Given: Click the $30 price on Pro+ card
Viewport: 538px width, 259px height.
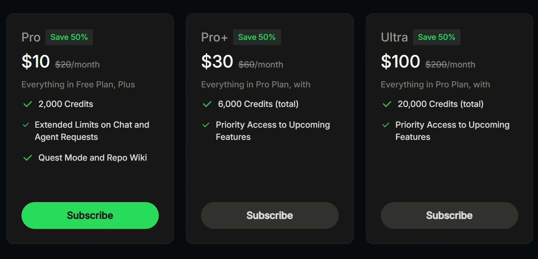Looking at the screenshot, I should tap(217, 62).
